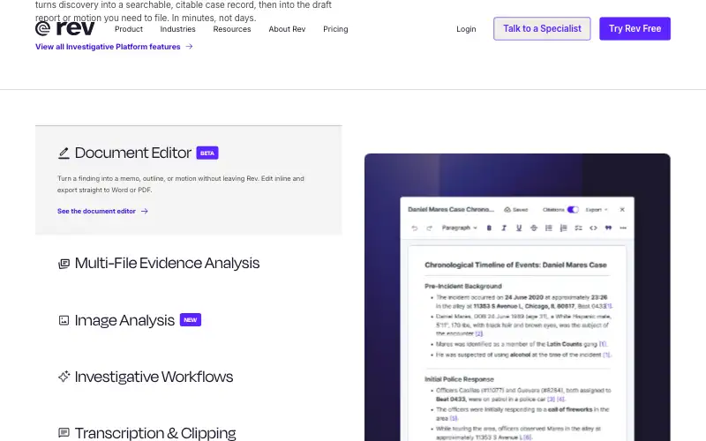Click the NEW badge beside Image Analysis
This screenshot has width=706, height=441.
pos(191,320)
